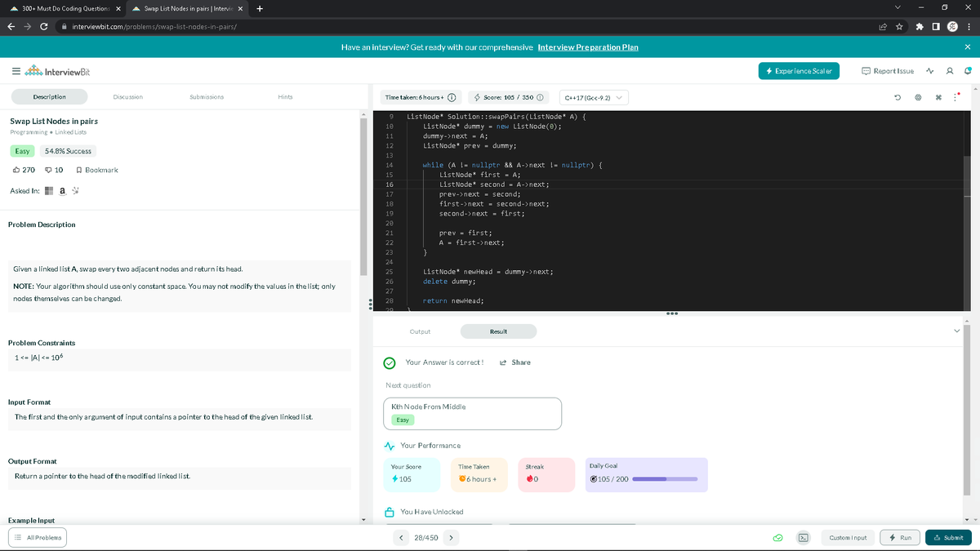The height and width of the screenshot is (551, 980).
Task: Open the activity pulse icon in header
Action: (931, 72)
